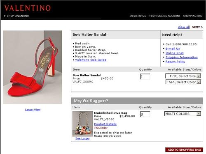
Task: Expand the MULTI COLORS dropdown
Action: coord(183,114)
